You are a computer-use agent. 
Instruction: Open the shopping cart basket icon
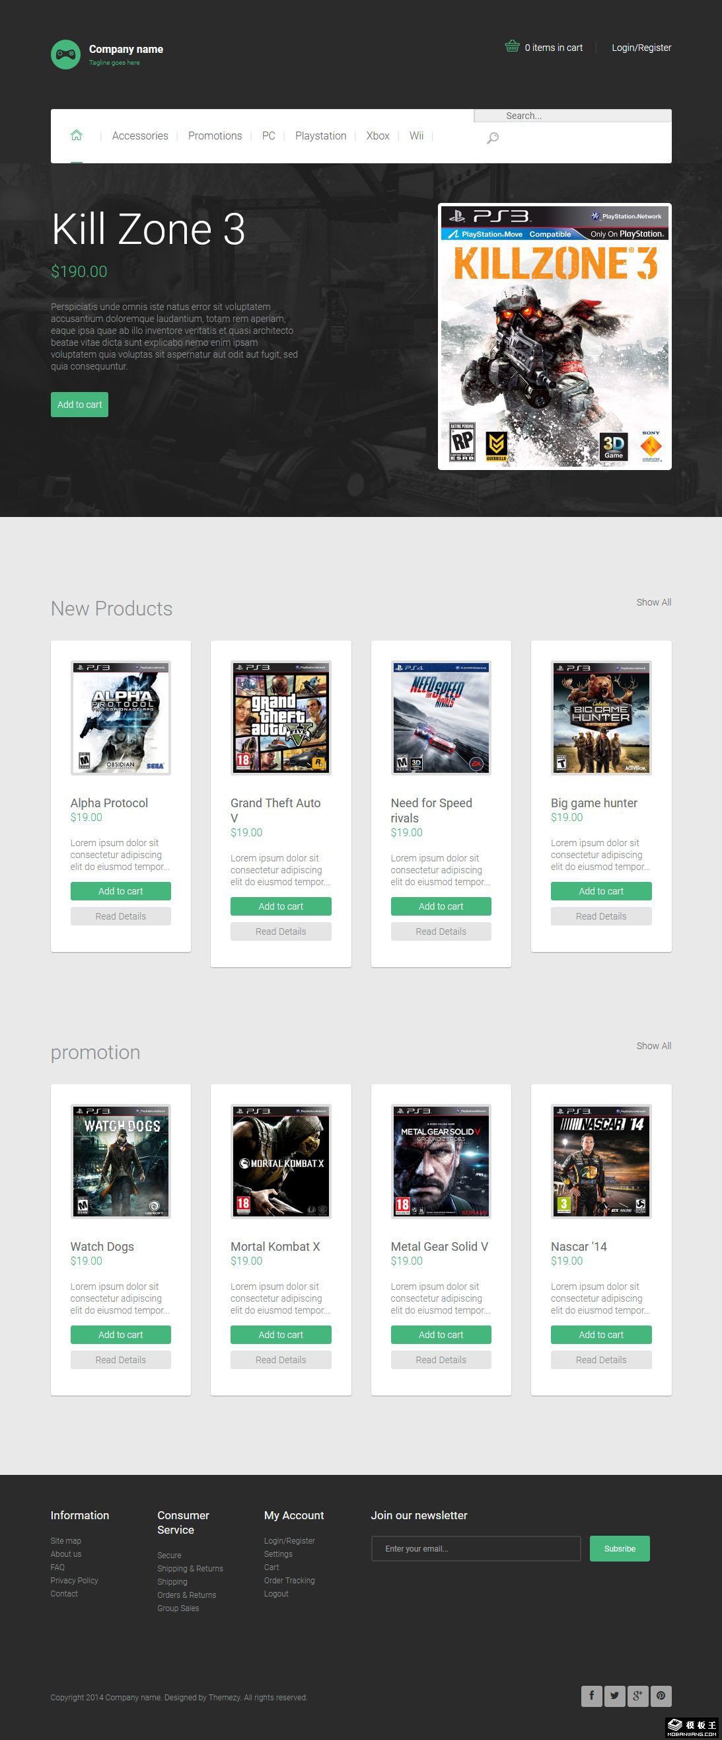tap(512, 46)
